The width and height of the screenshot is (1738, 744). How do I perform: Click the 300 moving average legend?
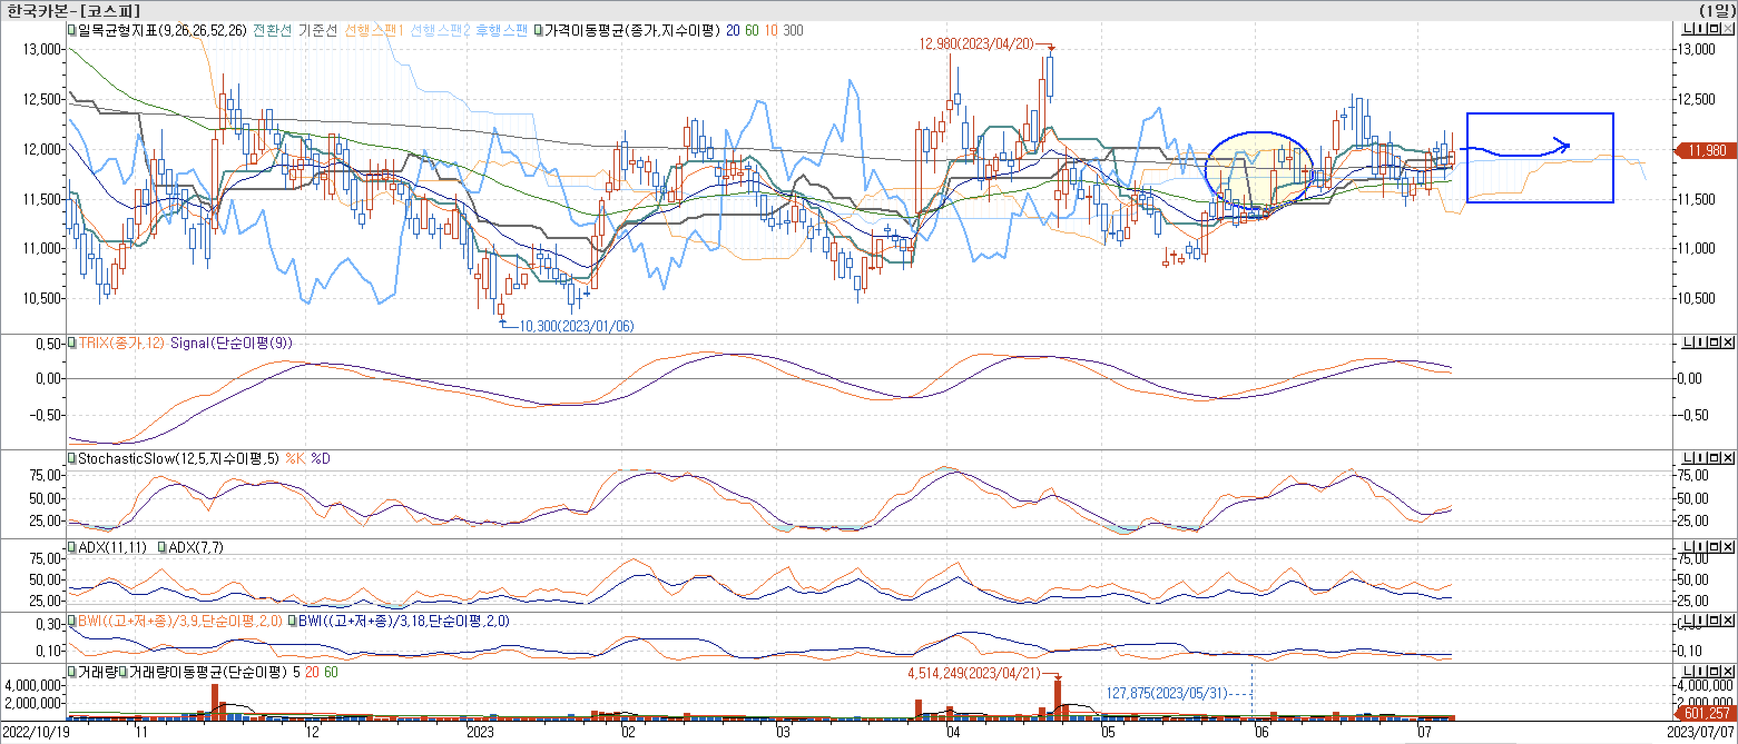793,31
